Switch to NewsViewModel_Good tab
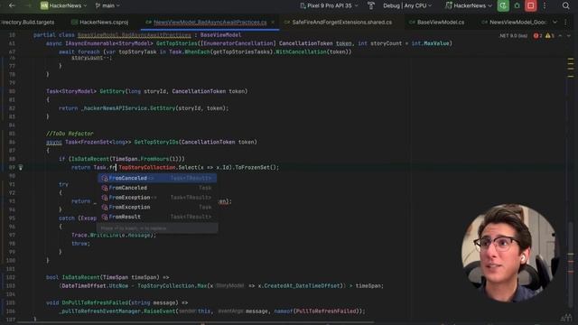This screenshot has height=325, width=578. [x=514, y=22]
